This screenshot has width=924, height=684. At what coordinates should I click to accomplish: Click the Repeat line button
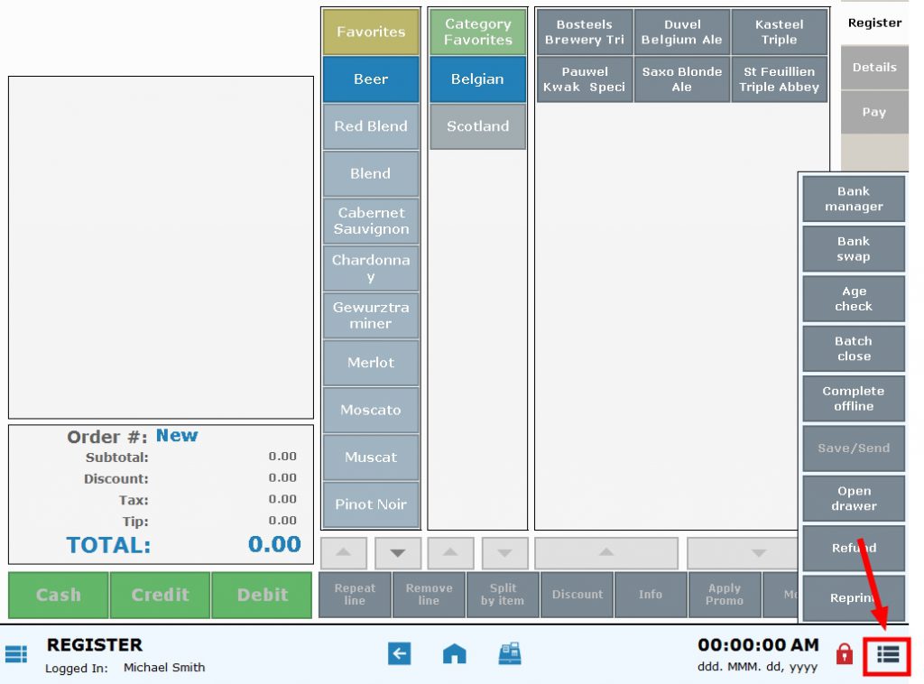(355, 595)
